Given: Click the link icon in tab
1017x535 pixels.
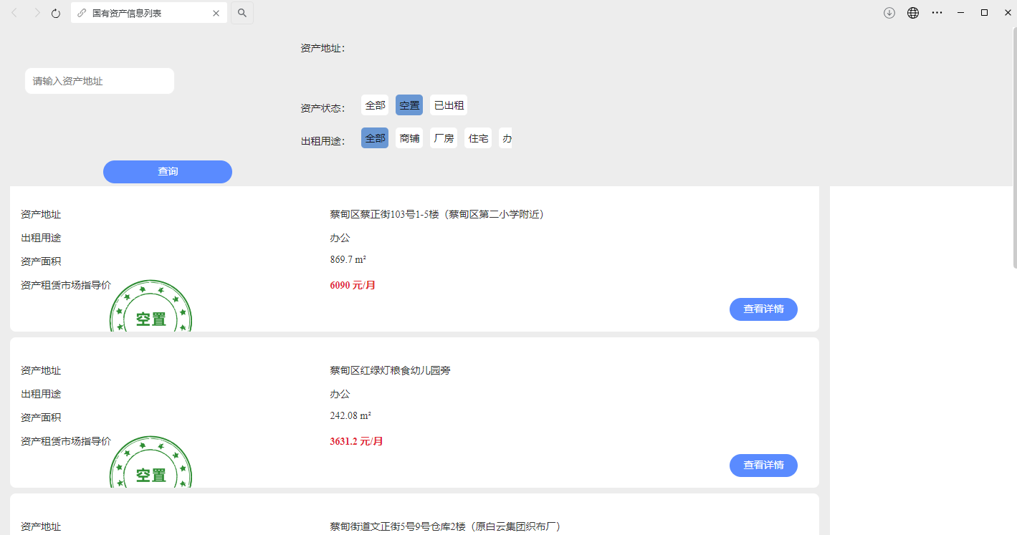Looking at the screenshot, I should click(x=82, y=13).
